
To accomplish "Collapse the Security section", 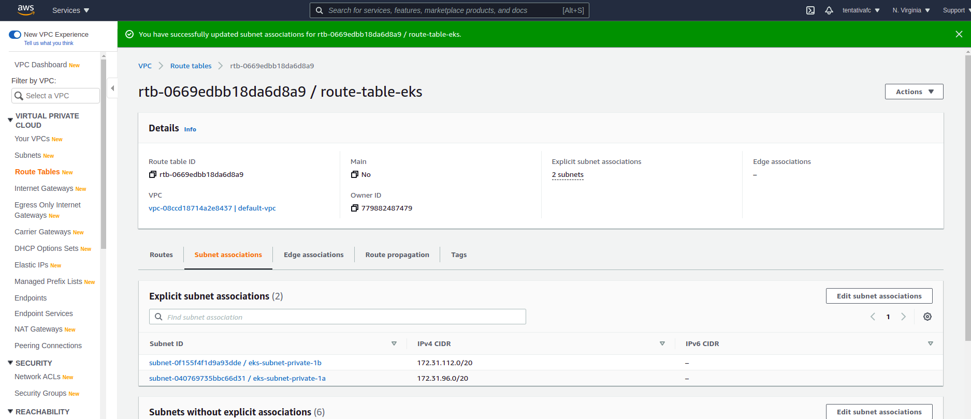I will [10, 363].
